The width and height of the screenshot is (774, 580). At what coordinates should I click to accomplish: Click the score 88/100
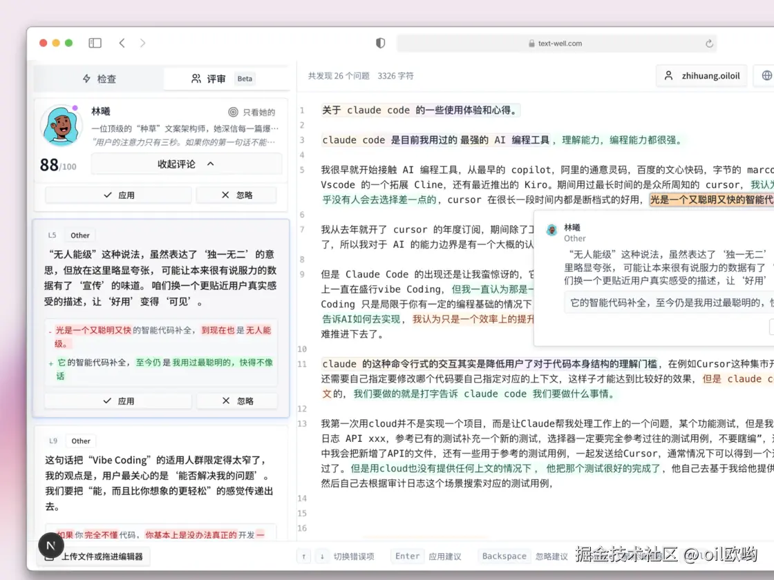(58, 165)
